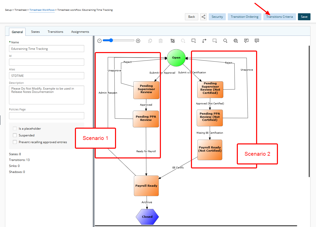The width and height of the screenshot is (316, 227).
Task: Follow the Timesheet Workflows breadcrumb link
Action: [x=42, y=10]
